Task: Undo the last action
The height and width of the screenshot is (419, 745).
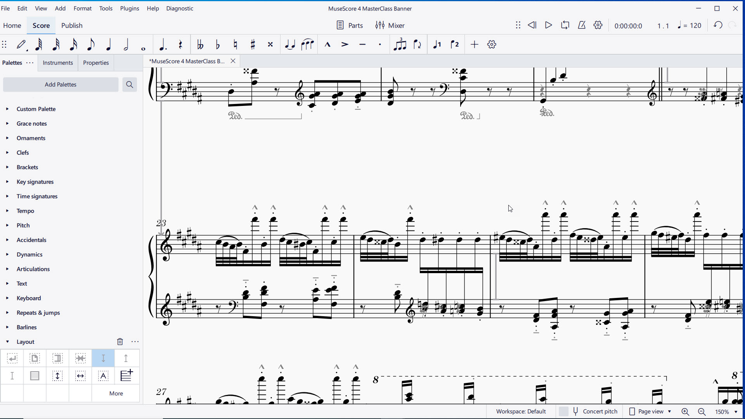Action: pyautogui.click(x=718, y=25)
